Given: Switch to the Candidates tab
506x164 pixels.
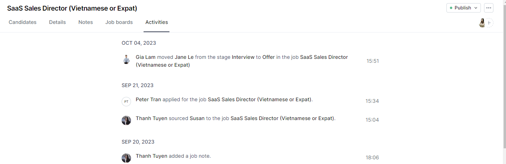Looking at the screenshot, I should click(x=22, y=22).
